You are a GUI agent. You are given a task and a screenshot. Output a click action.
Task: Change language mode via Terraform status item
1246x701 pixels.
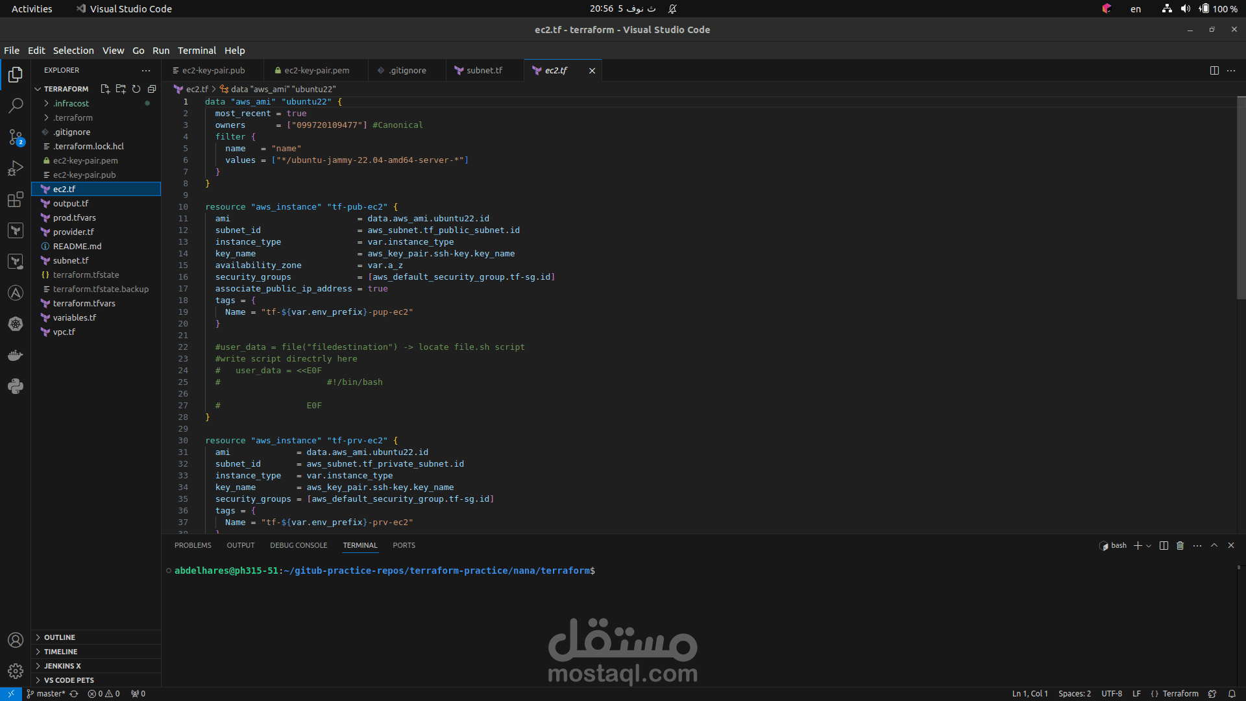(x=1180, y=694)
